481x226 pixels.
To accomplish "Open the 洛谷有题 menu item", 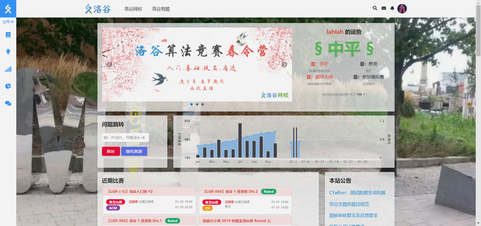I will click(161, 9).
